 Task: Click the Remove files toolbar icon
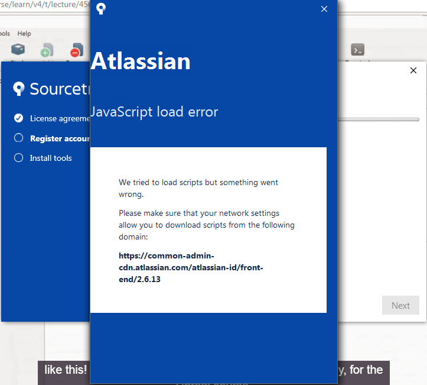[77, 50]
